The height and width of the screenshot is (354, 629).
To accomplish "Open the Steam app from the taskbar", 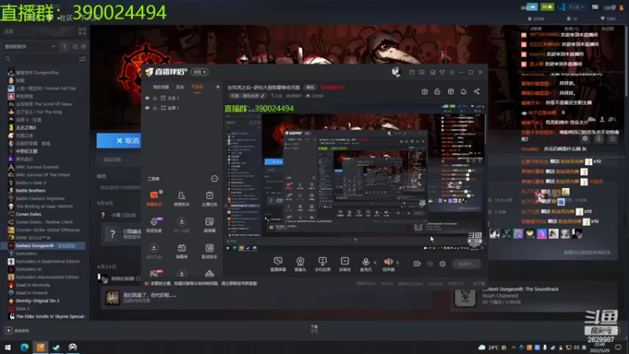I will click(56, 347).
